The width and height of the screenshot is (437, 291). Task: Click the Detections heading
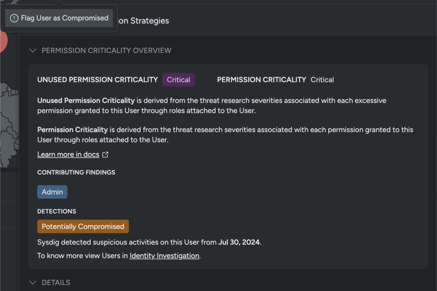[x=57, y=211]
